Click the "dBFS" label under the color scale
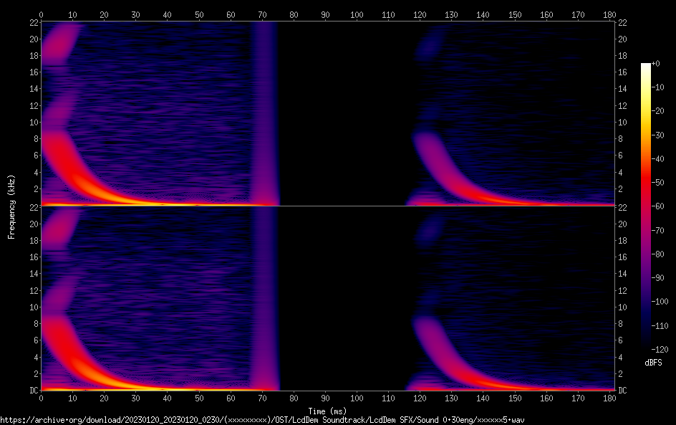Image resolution: width=676 pixels, height=425 pixels. (653, 363)
